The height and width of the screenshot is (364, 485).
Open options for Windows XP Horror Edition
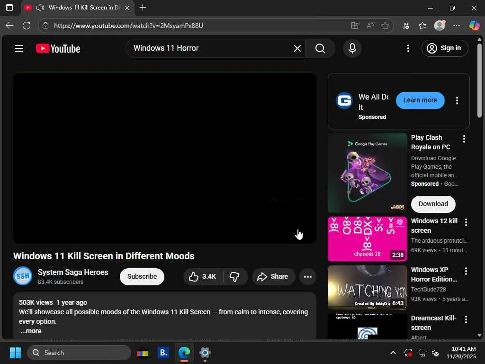(466, 271)
